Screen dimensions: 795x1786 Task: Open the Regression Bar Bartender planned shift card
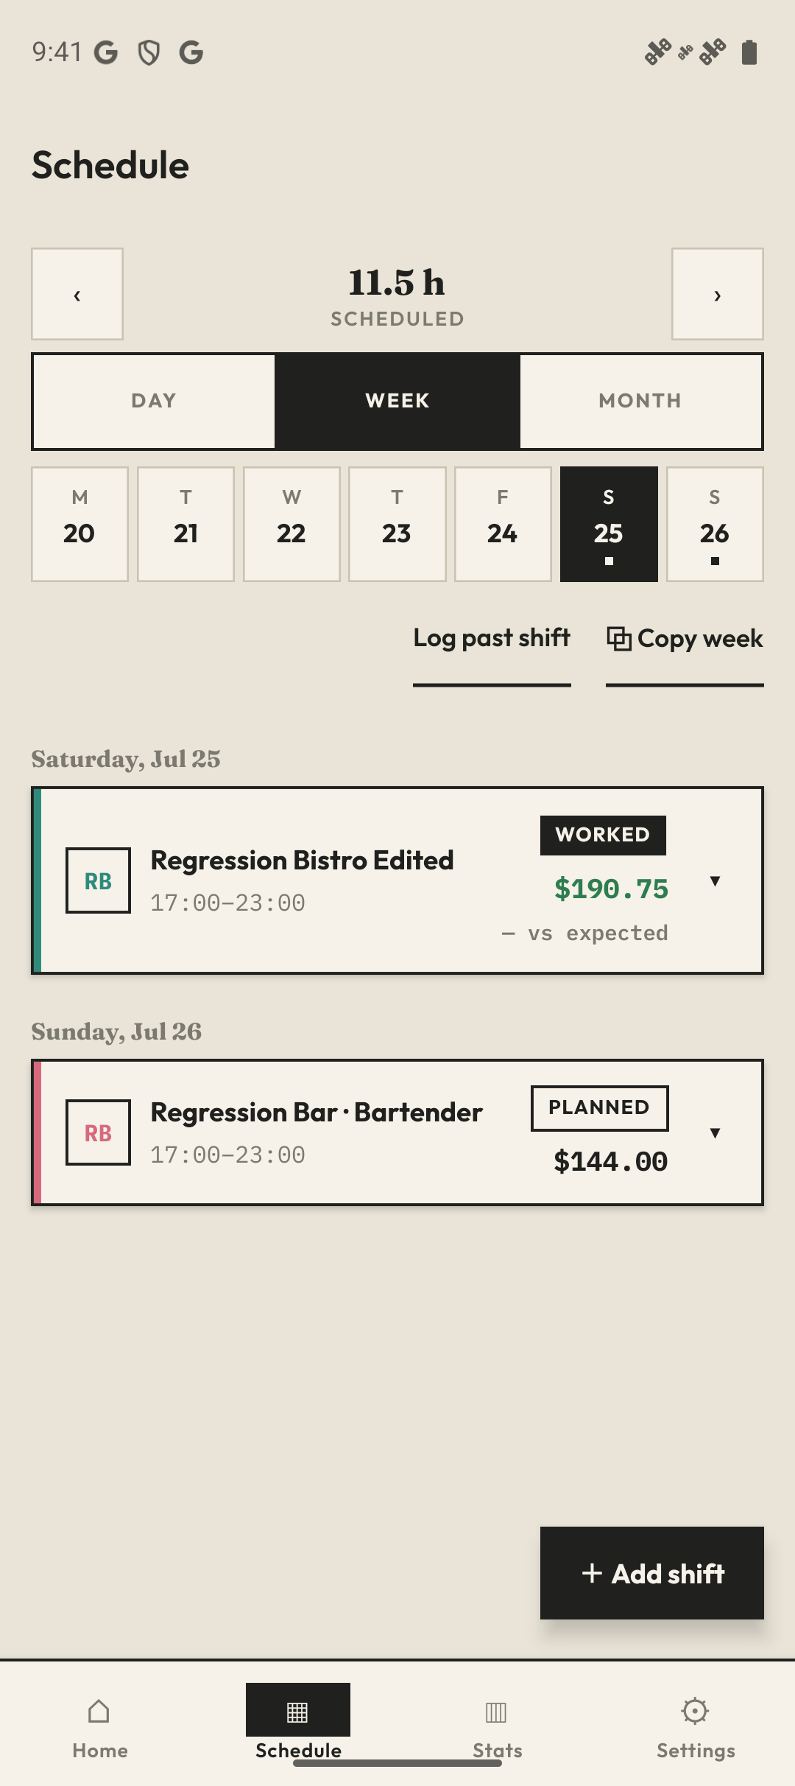coord(397,1132)
